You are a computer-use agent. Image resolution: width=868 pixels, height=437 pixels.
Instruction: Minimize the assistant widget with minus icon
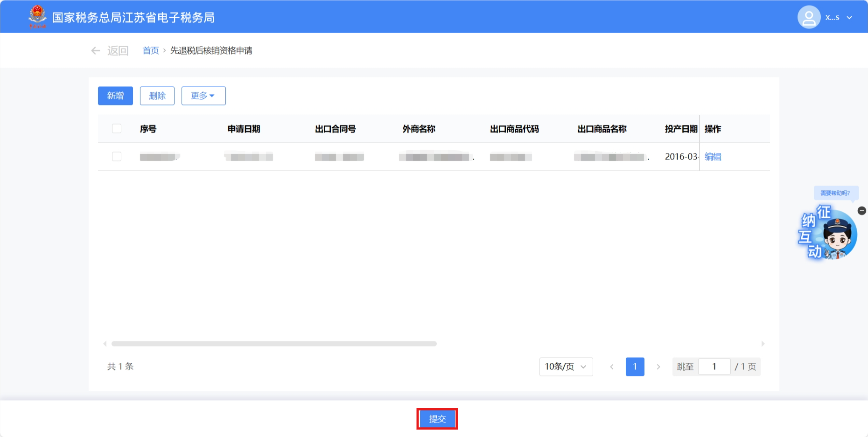click(x=861, y=211)
